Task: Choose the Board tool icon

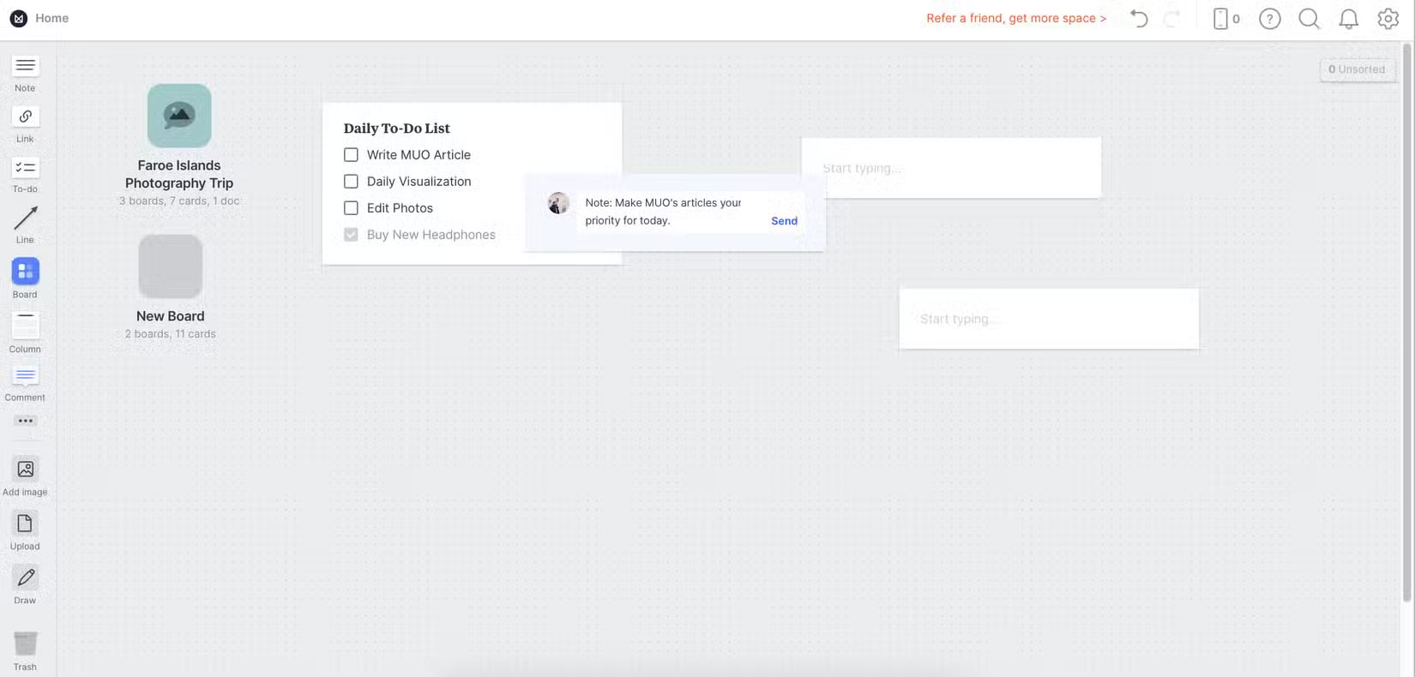Action: coord(25,272)
